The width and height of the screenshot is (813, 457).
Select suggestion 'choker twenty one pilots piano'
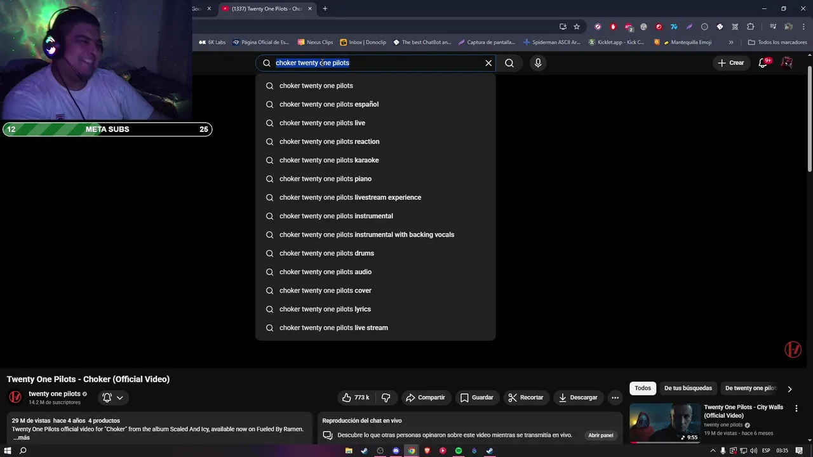pyautogui.click(x=375, y=179)
